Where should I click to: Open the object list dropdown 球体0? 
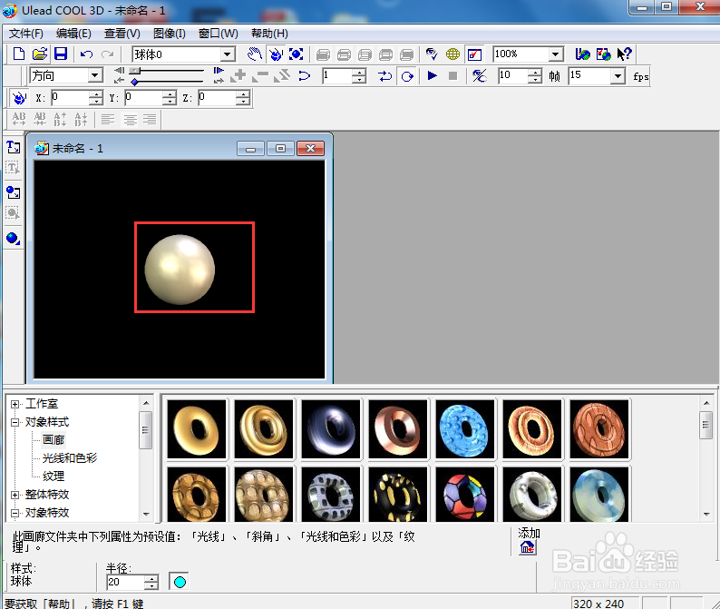coord(227,54)
